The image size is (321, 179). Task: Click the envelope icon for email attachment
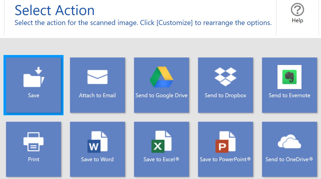(97, 77)
